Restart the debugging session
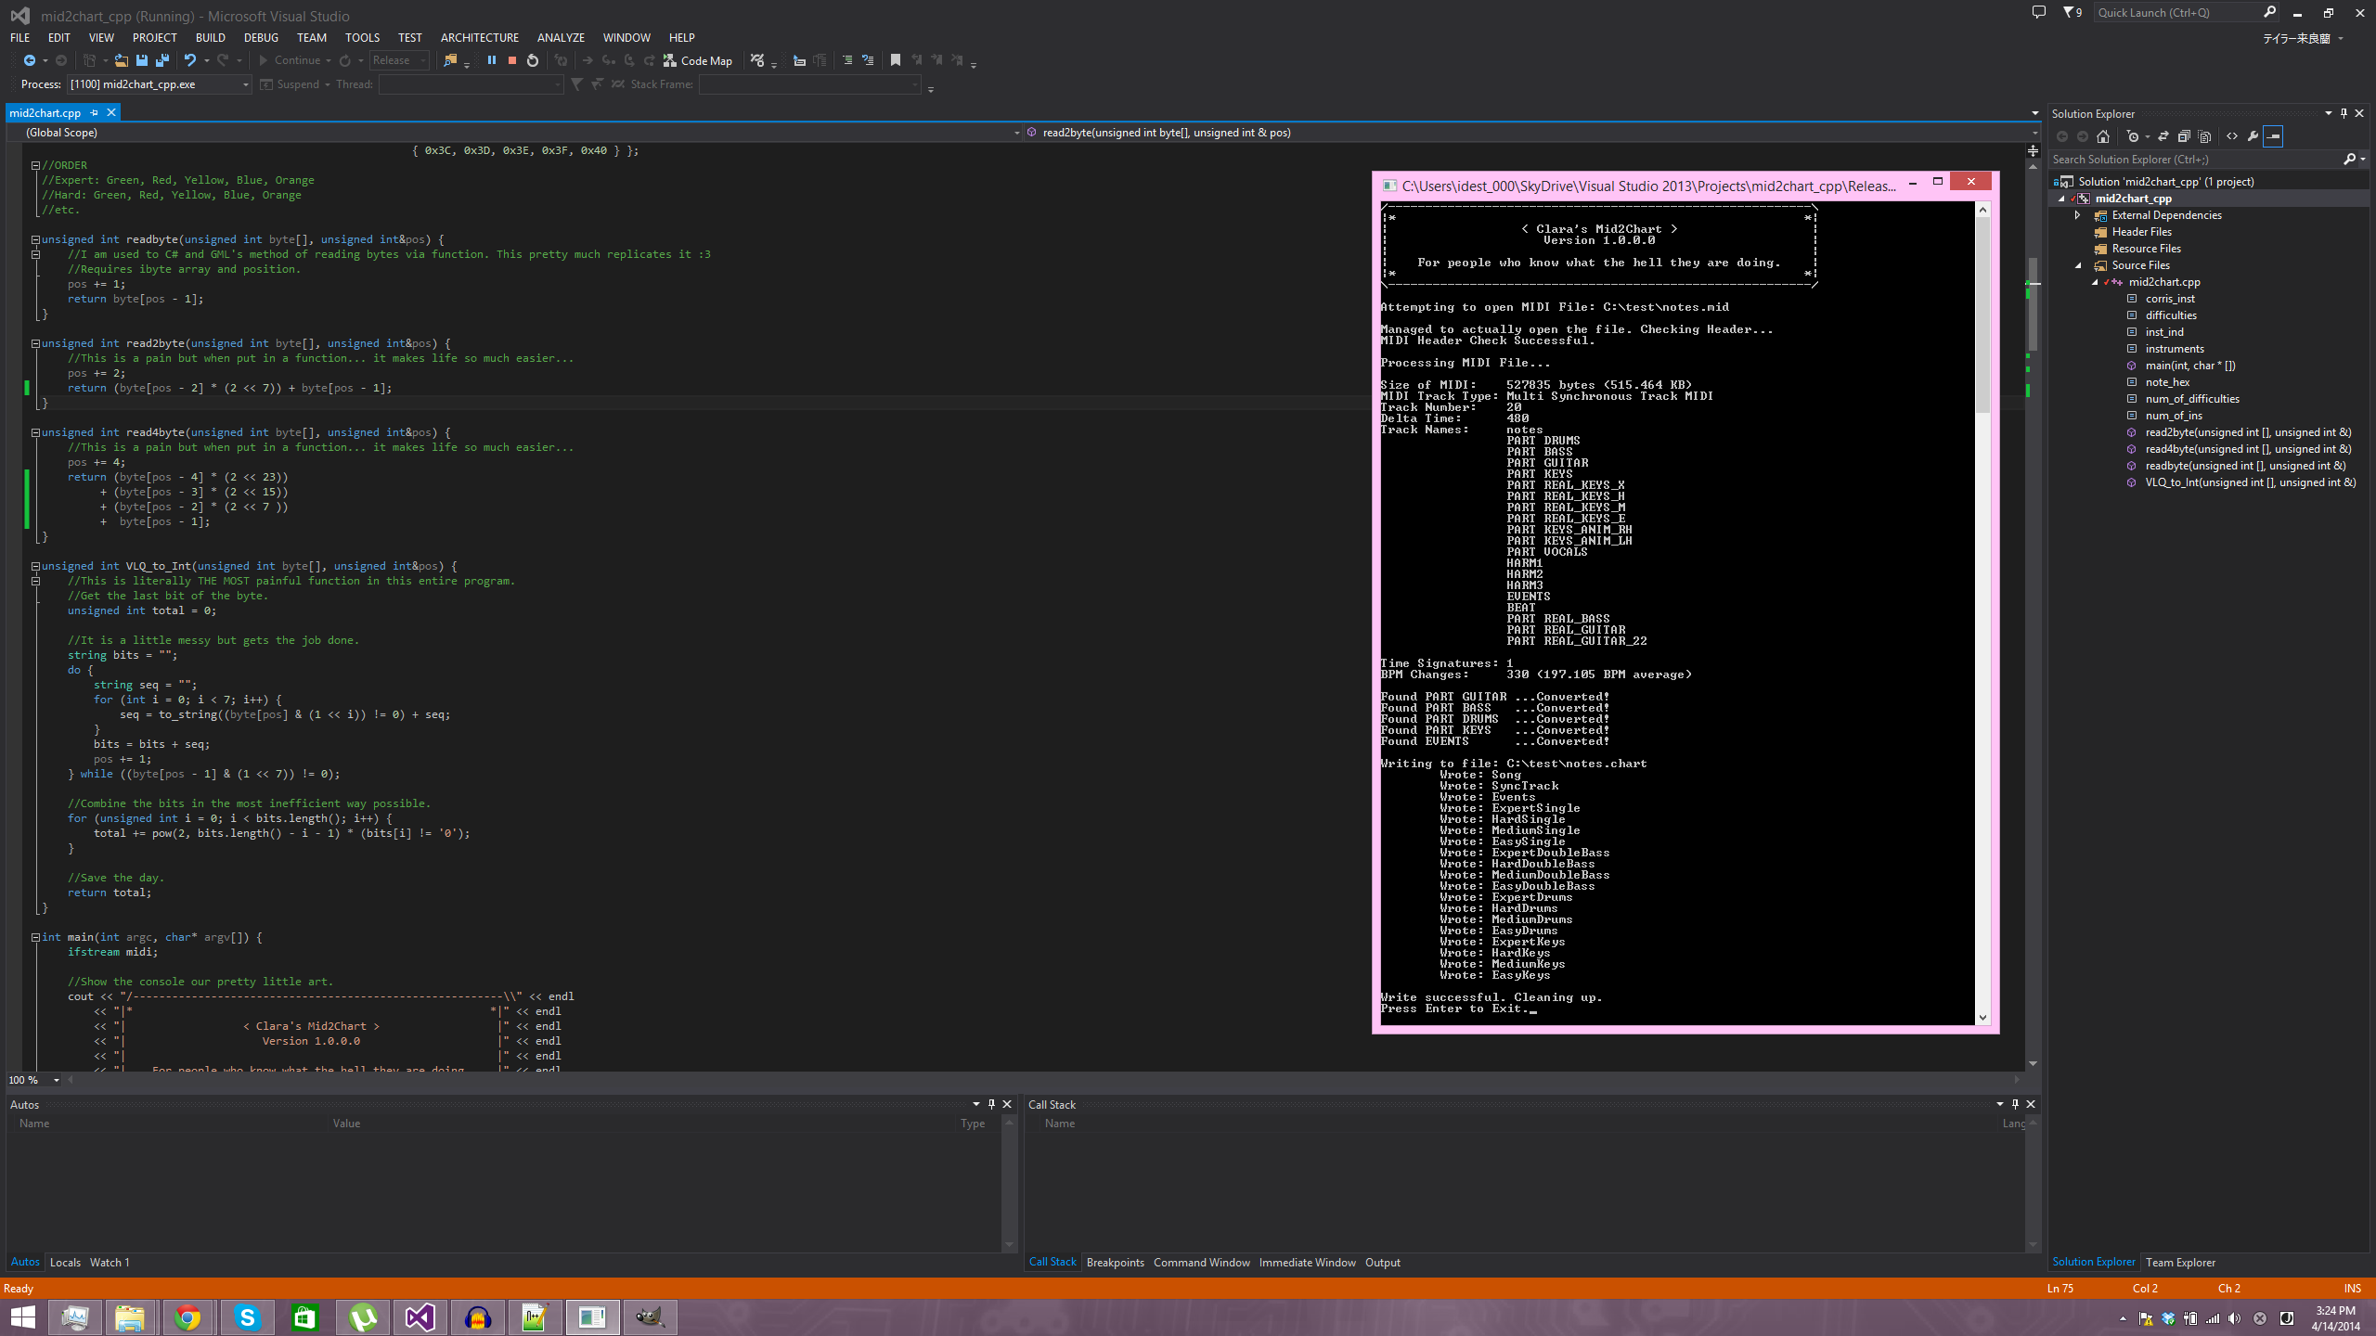The width and height of the screenshot is (2376, 1336). 533,60
